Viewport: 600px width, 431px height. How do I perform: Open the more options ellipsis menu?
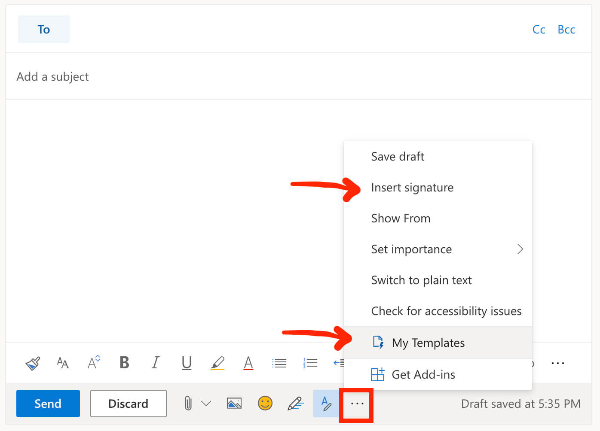pyautogui.click(x=356, y=404)
